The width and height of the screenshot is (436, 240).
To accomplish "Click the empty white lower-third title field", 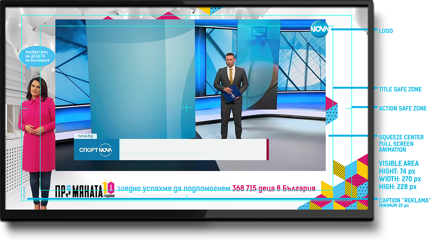I will pos(193,149).
